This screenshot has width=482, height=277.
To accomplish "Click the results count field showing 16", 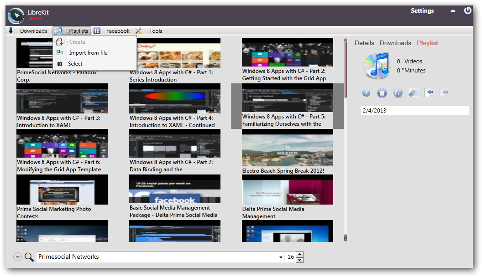I will (x=291, y=257).
